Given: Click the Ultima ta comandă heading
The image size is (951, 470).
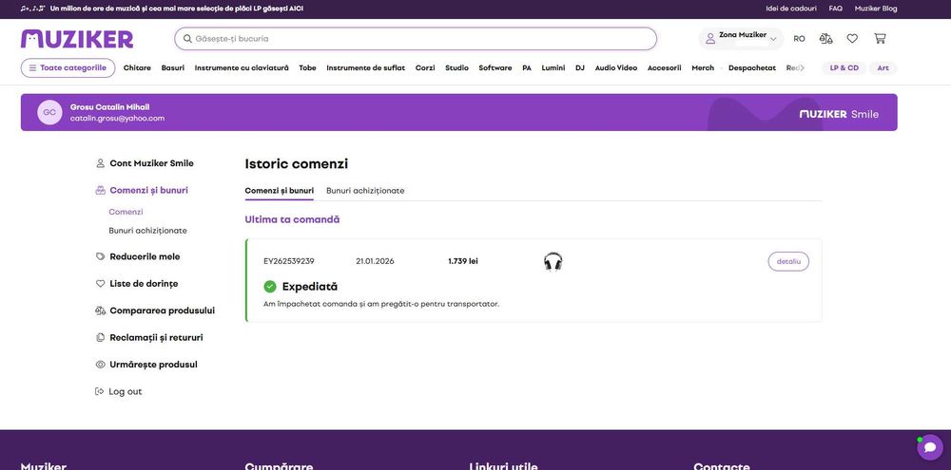Looking at the screenshot, I should tap(292, 219).
